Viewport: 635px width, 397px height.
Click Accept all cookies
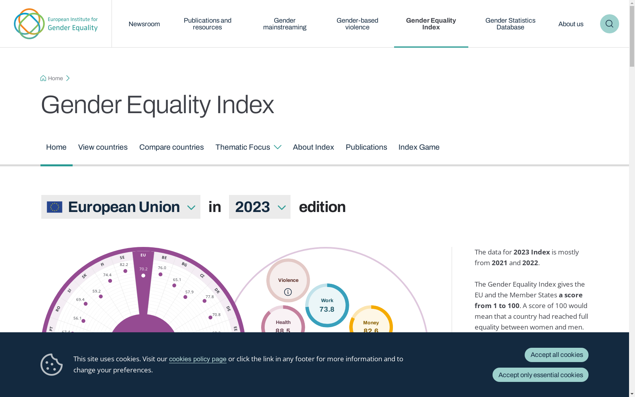pyautogui.click(x=556, y=355)
